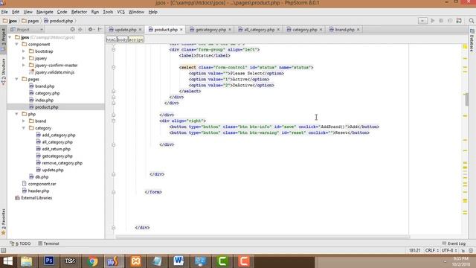
Task: Click Scroll from Source icon in Project panel
Action: pos(72,30)
